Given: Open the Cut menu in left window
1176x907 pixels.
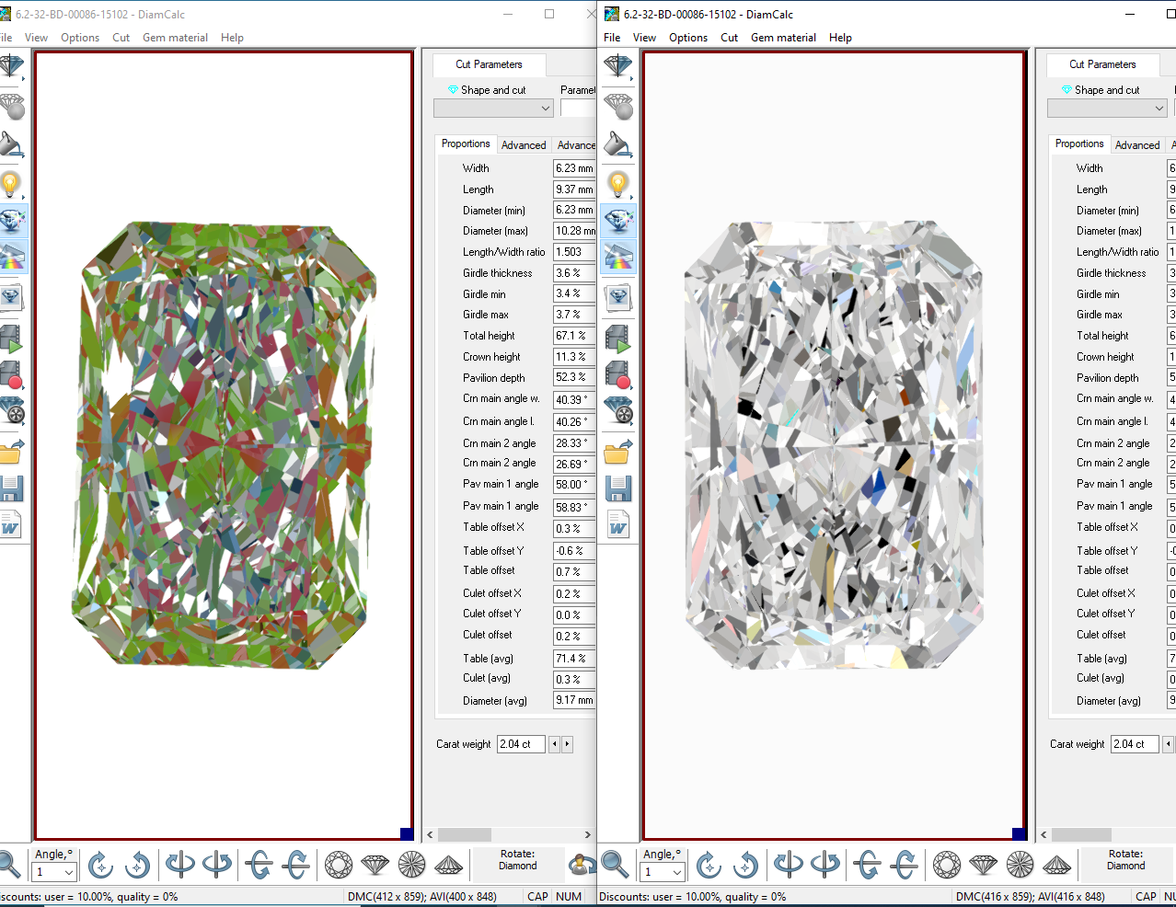Looking at the screenshot, I should [121, 38].
